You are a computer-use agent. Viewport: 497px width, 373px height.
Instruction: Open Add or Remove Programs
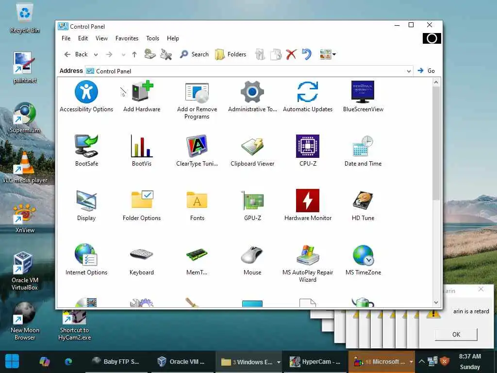tap(197, 100)
